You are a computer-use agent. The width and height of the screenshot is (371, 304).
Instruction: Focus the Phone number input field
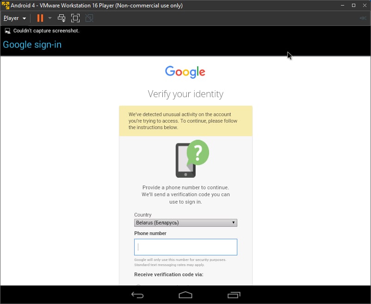click(x=185, y=247)
